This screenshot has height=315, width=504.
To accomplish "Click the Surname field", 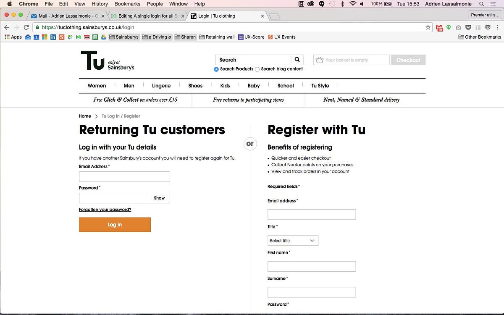I will [x=312, y=292].
